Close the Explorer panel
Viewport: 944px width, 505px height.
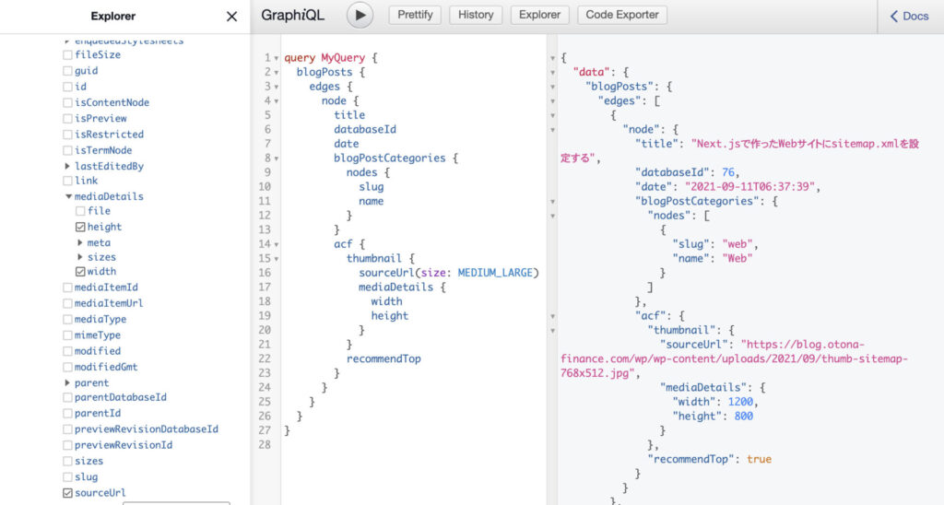[x=231, y=17]
